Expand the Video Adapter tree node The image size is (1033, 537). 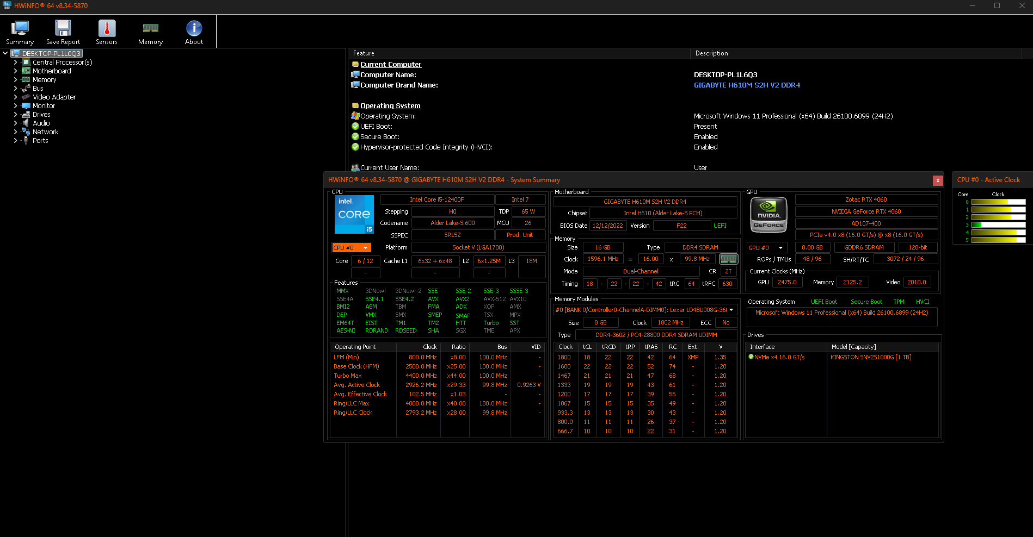point(15,97)
